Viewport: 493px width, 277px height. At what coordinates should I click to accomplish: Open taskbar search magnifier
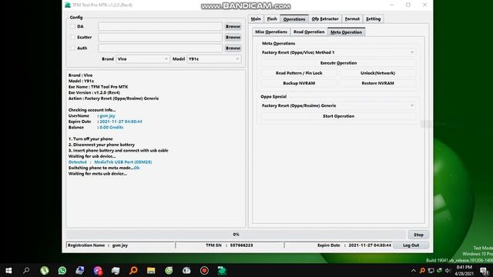26,270
